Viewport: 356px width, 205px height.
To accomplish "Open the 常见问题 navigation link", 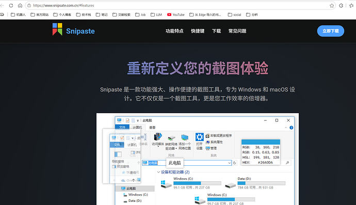I will click(237, 31).
